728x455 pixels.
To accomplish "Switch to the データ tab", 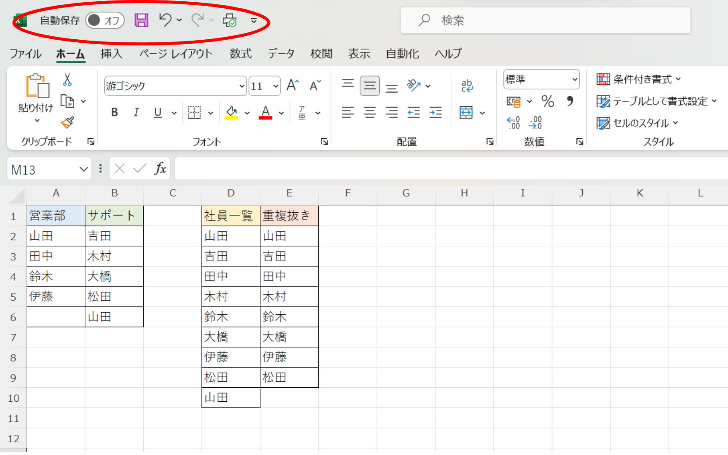I will pyautogui.click(x=281, y=54).
